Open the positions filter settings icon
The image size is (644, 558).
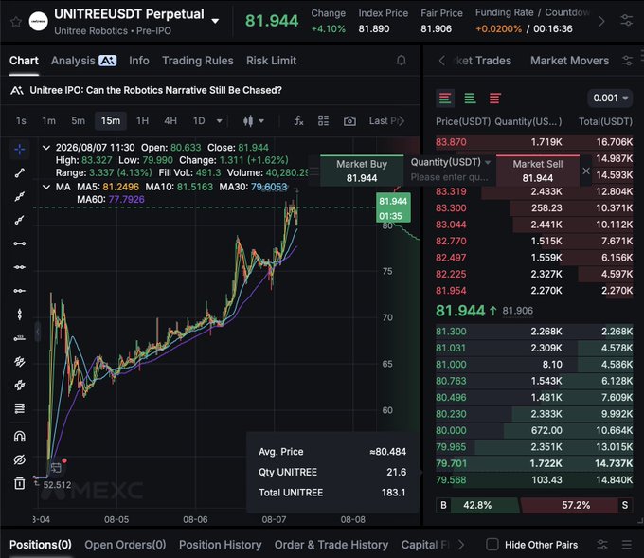click(x=602, y=545)
